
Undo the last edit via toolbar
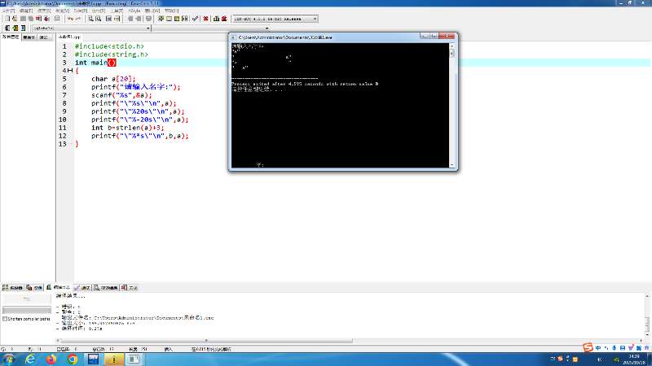pos(70,19)
